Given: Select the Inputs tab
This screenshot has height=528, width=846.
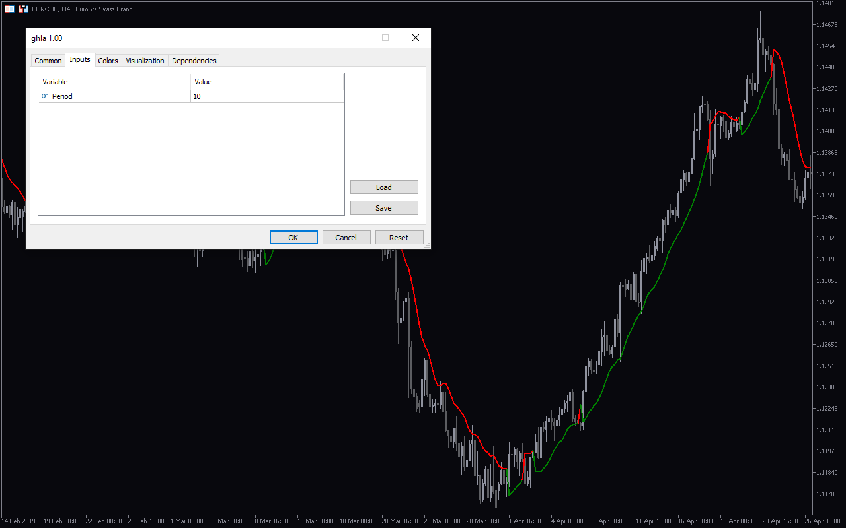Looking at the screenshot, I should tap(80, 59).
